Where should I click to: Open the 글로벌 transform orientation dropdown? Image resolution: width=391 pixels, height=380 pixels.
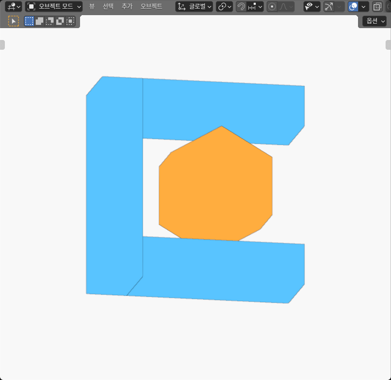point(194,6)
